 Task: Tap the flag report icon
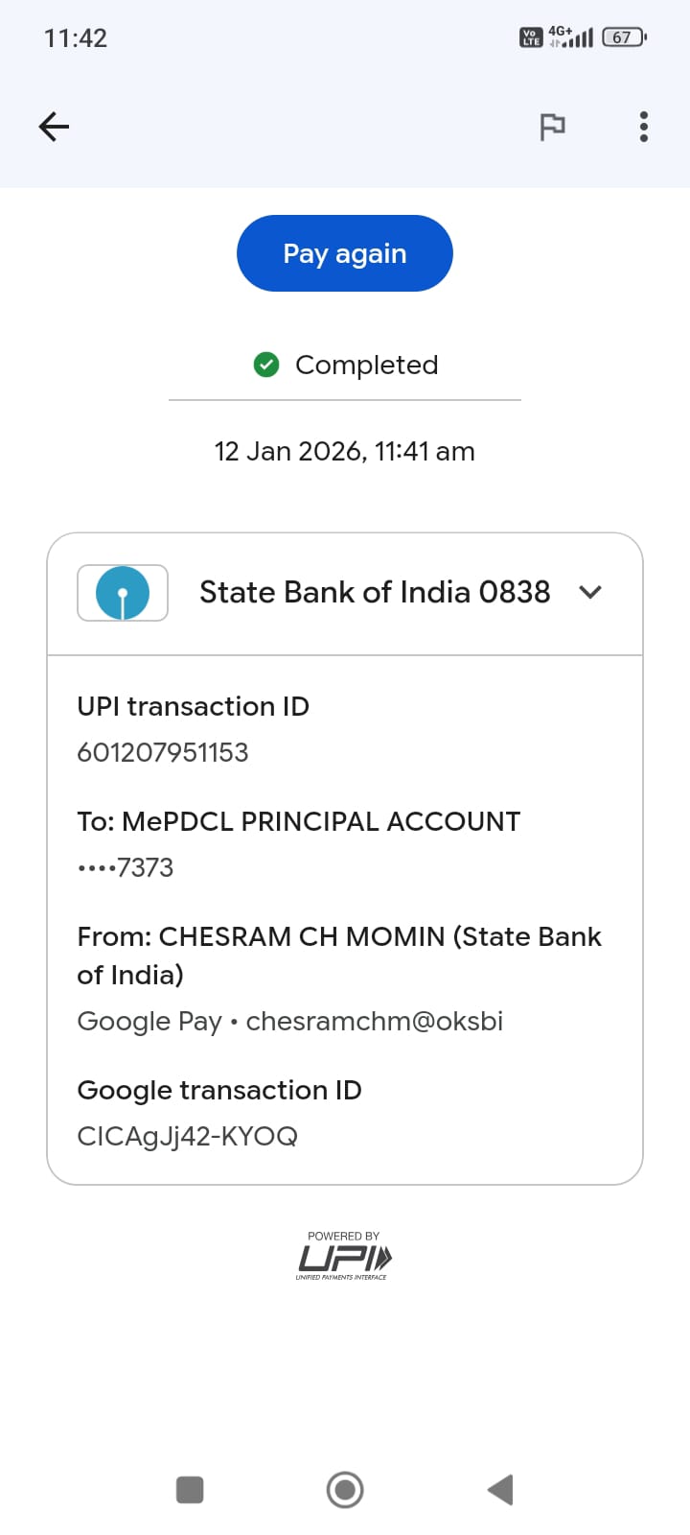(552, 127)
